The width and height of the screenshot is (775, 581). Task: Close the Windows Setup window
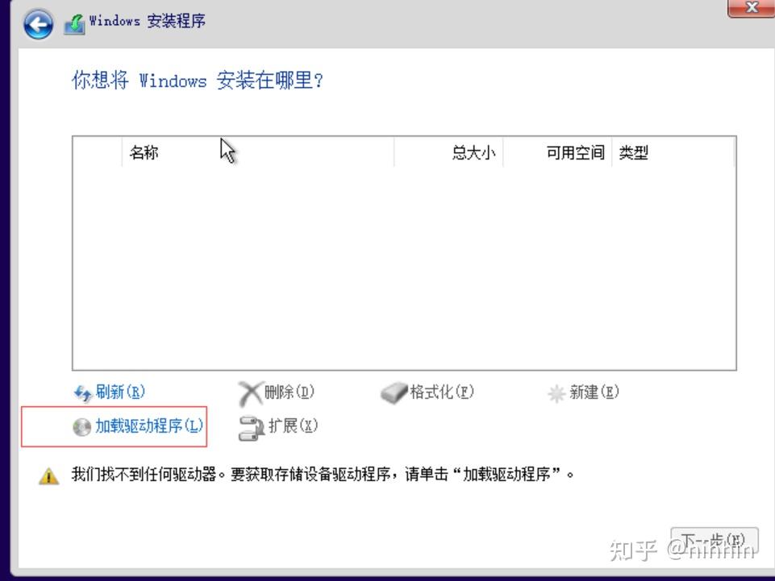pos(752,7)
